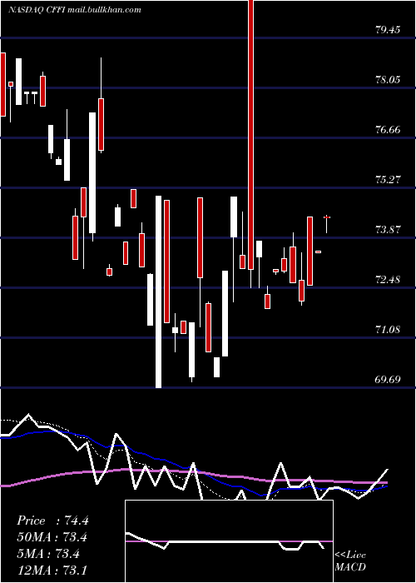Screen dimensions: 416x583
Task: Click the <<Live MACD label
Action: click(x=350, y=561)
